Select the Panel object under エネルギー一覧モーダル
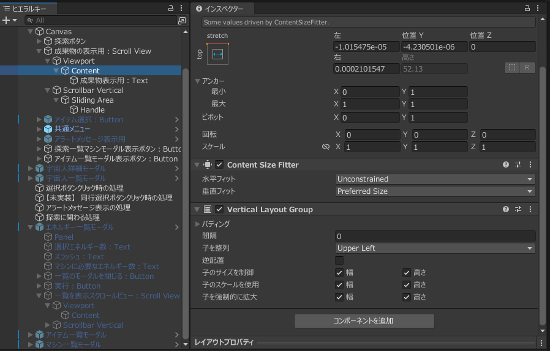 tap(64, 237)
